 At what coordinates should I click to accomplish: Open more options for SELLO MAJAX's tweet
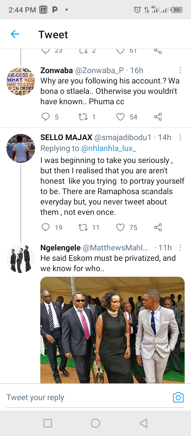180,137
